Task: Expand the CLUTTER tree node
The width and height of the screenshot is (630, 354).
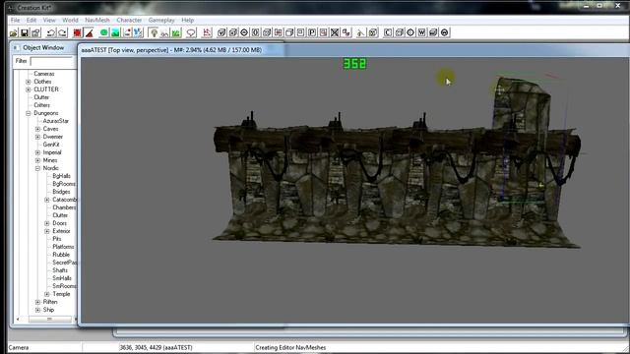Action: coord(29,89)
